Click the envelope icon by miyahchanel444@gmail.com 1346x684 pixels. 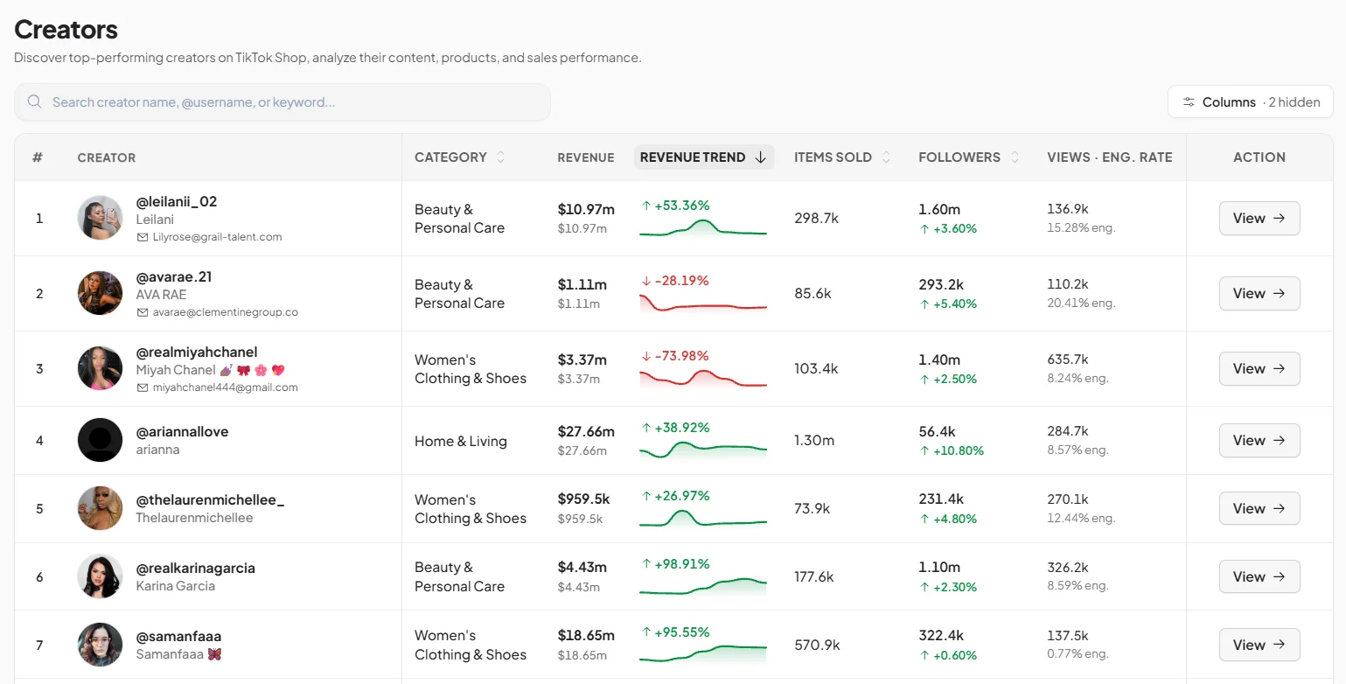(143, 387)
